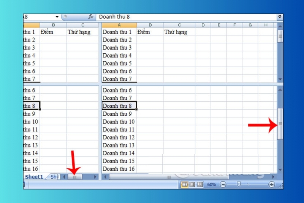The image size is (304, 203).
Task: Select the full 'Doanh thu 1' cell
Action: [119, 32]
